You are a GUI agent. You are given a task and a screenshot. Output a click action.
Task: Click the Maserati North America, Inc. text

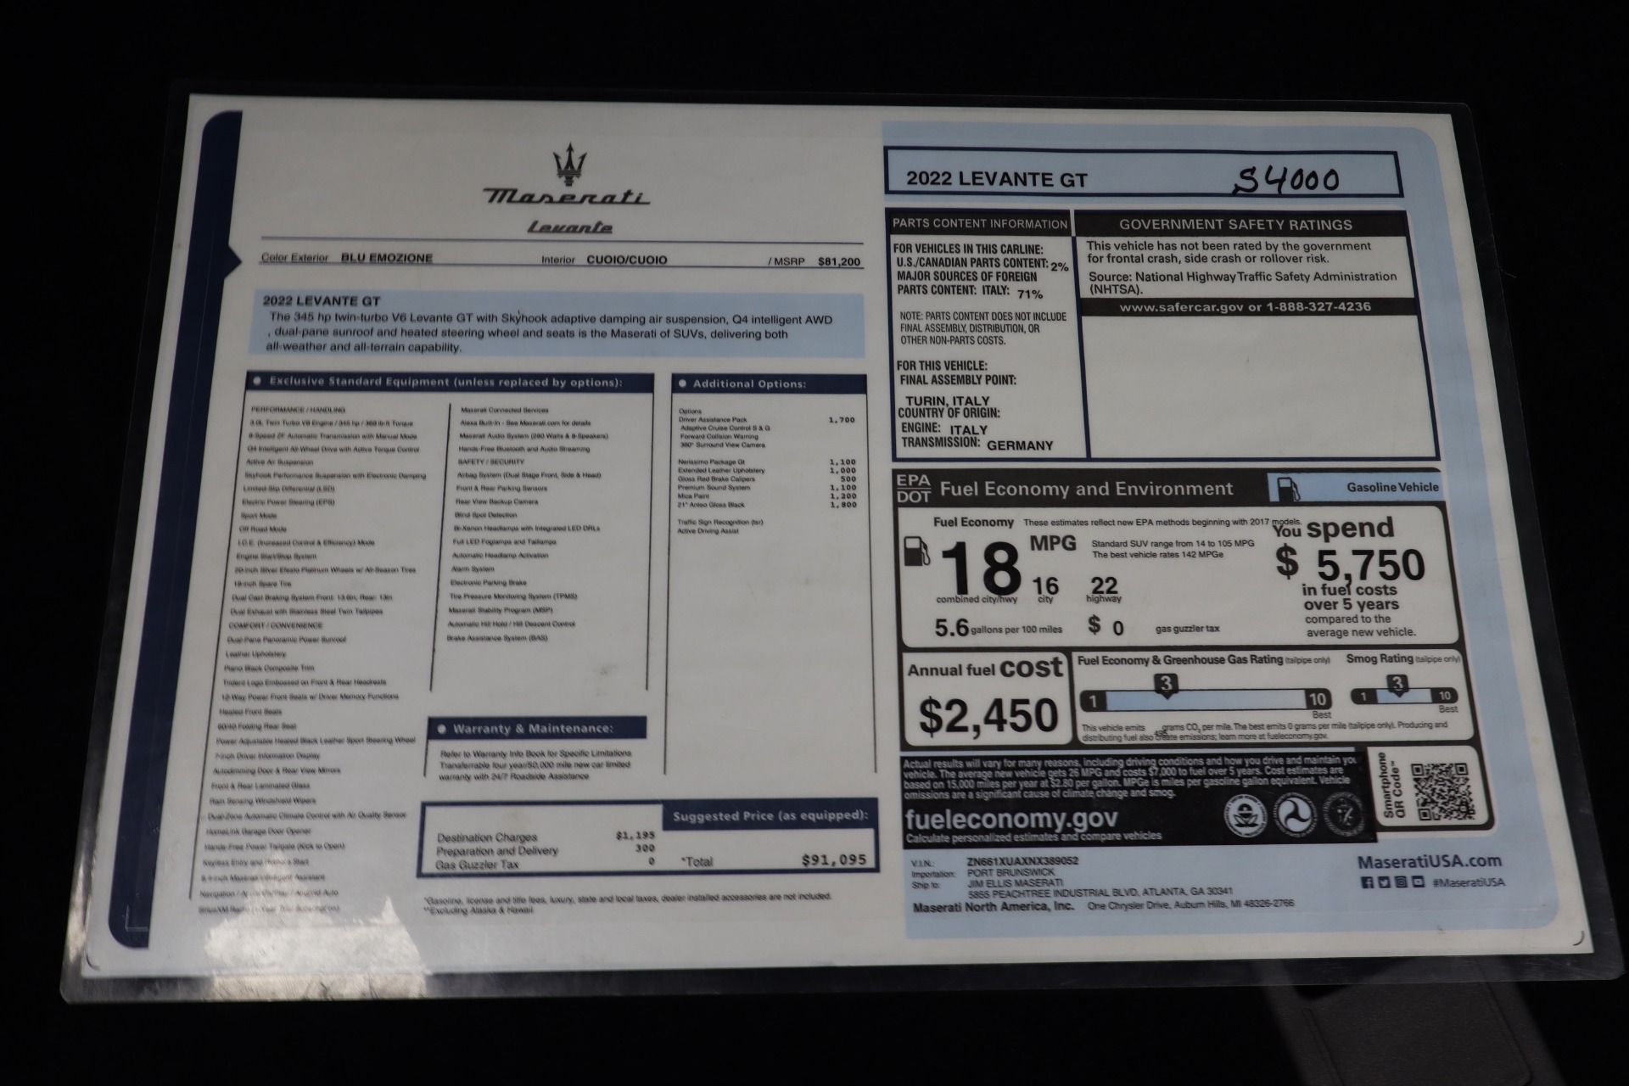tap(993, 907)
